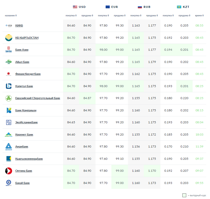This screenshot has height=199, width=210.
Task: Click Керемет Банк update time 18:03
Action: [199, 135]
